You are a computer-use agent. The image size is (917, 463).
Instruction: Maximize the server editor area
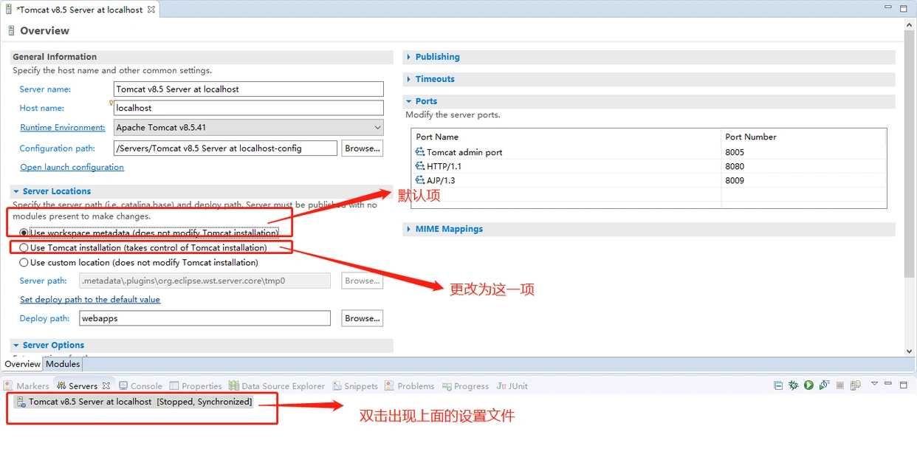pos(903,9)
